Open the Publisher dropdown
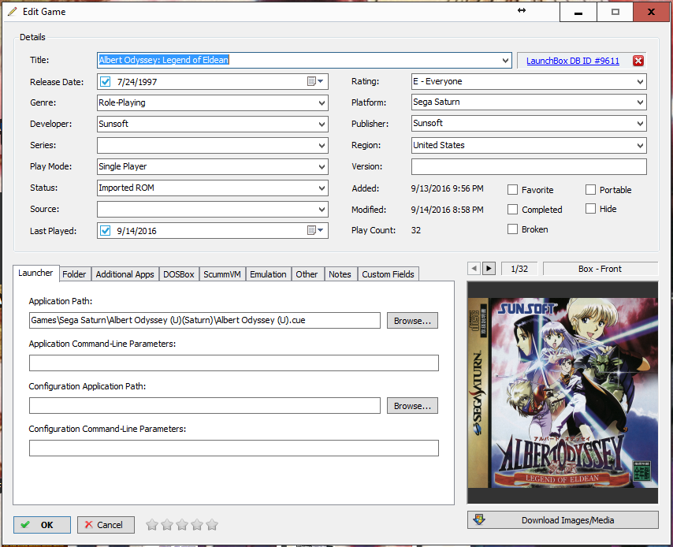This screenshot has width=673, height=547. 640,123
